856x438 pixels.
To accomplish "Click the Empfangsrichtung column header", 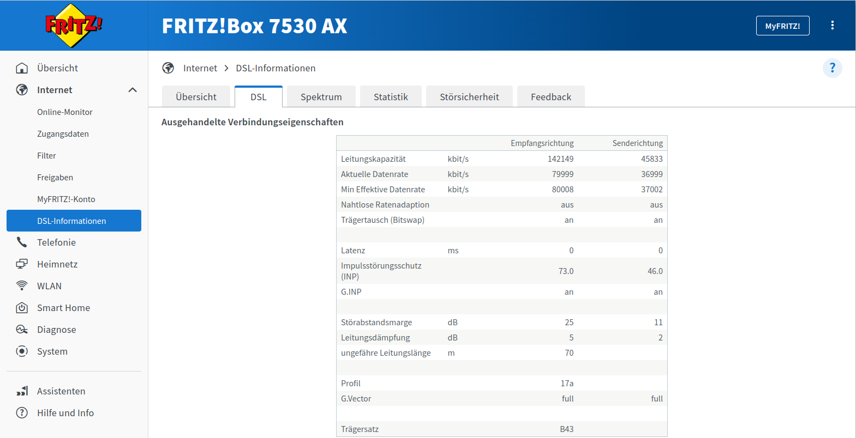I will pos(542,143).
